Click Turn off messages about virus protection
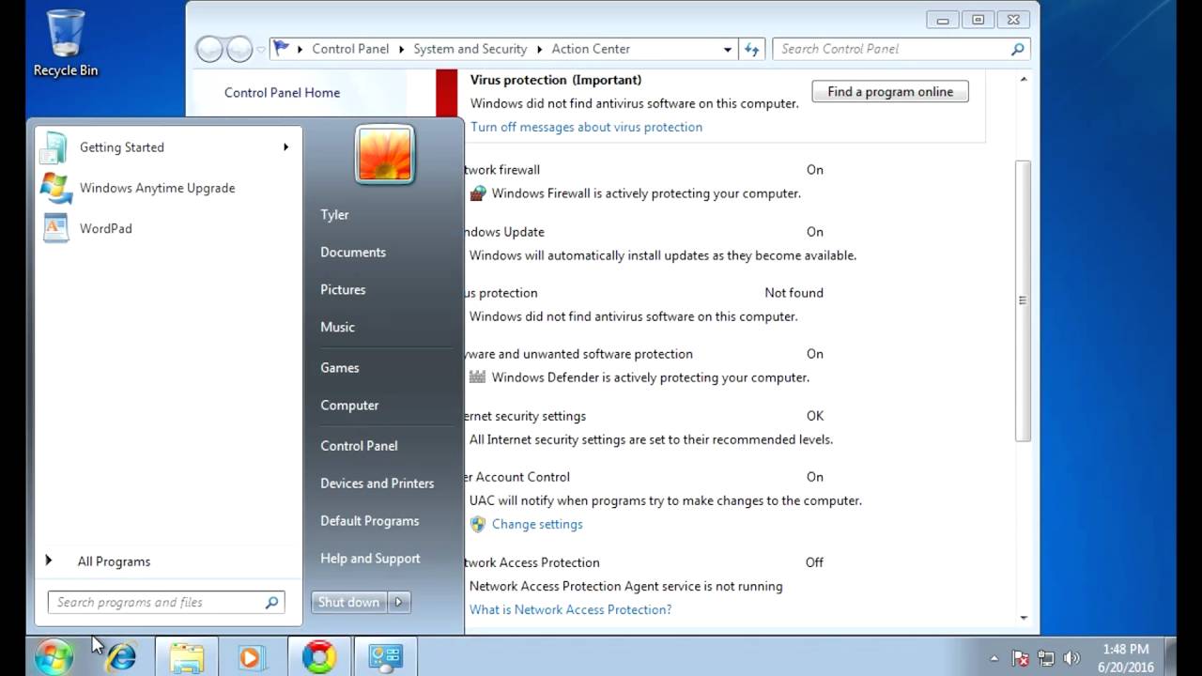The image size is (1202, 676). (x=586, y=127)
